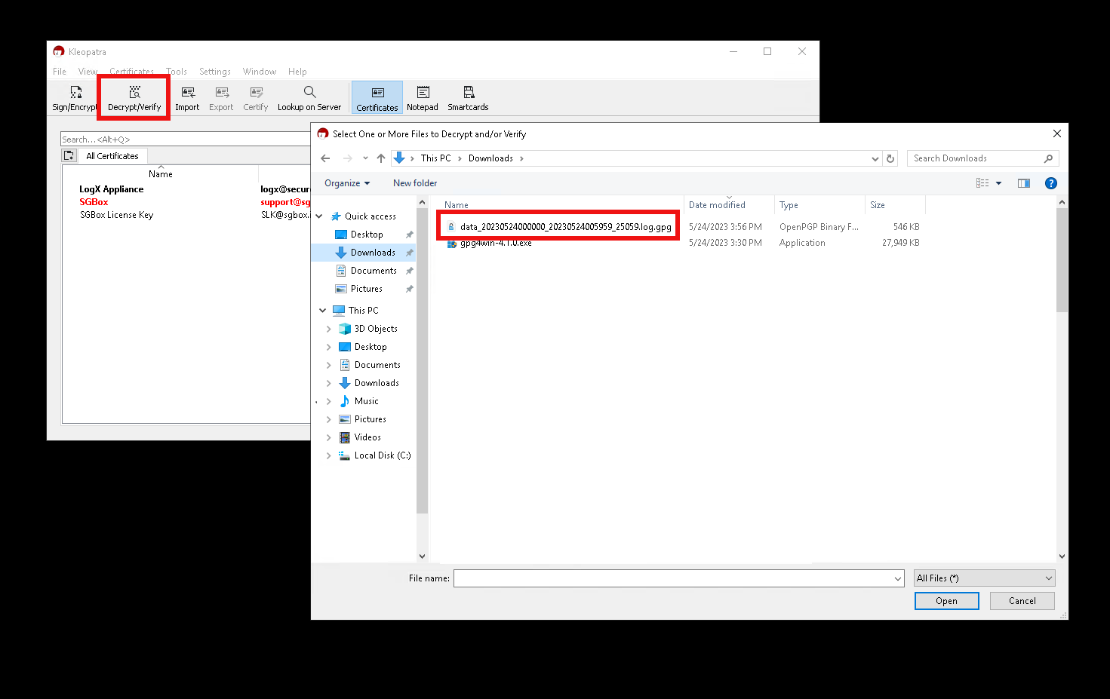Click the Import certificates icon
The width and height of the screenshot is (1110, 699).
pos(187,97)
